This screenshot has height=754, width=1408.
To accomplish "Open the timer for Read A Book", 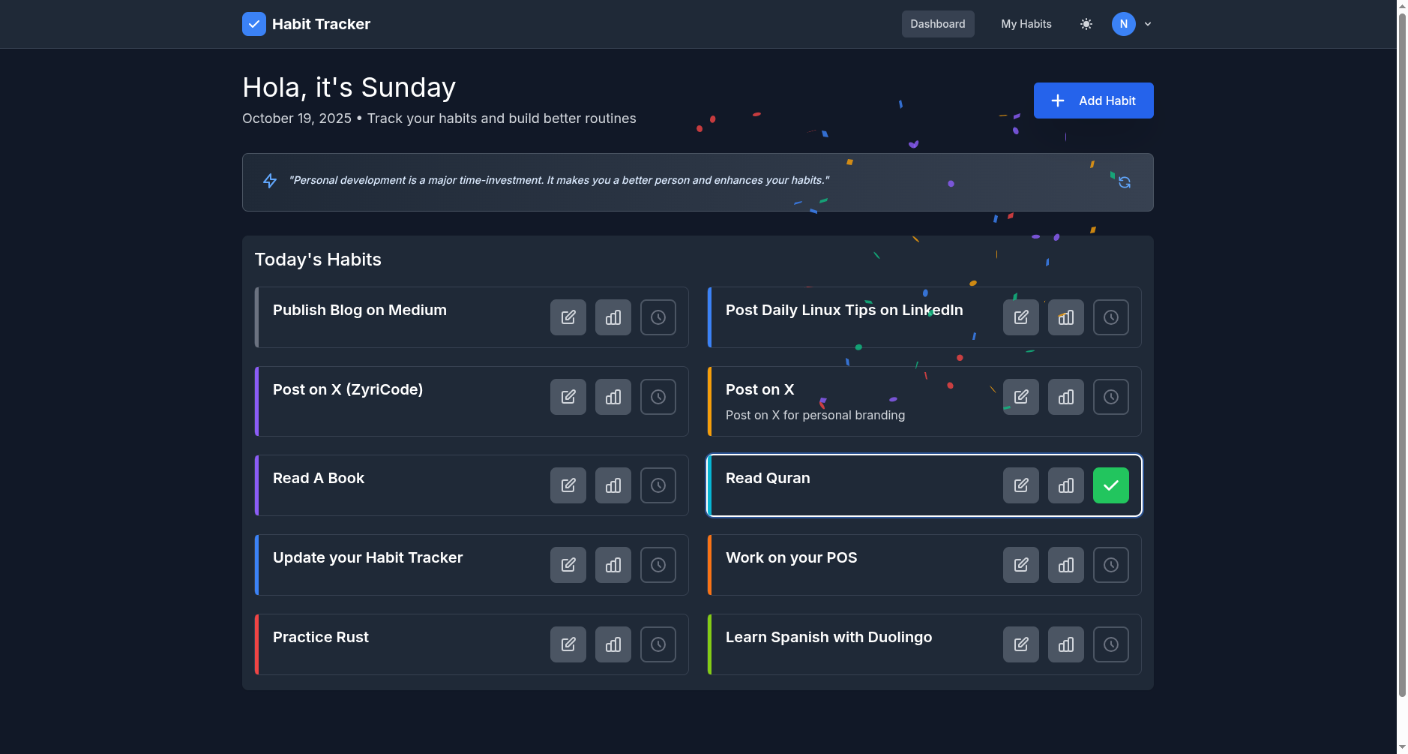I will (x=658, y=485).
